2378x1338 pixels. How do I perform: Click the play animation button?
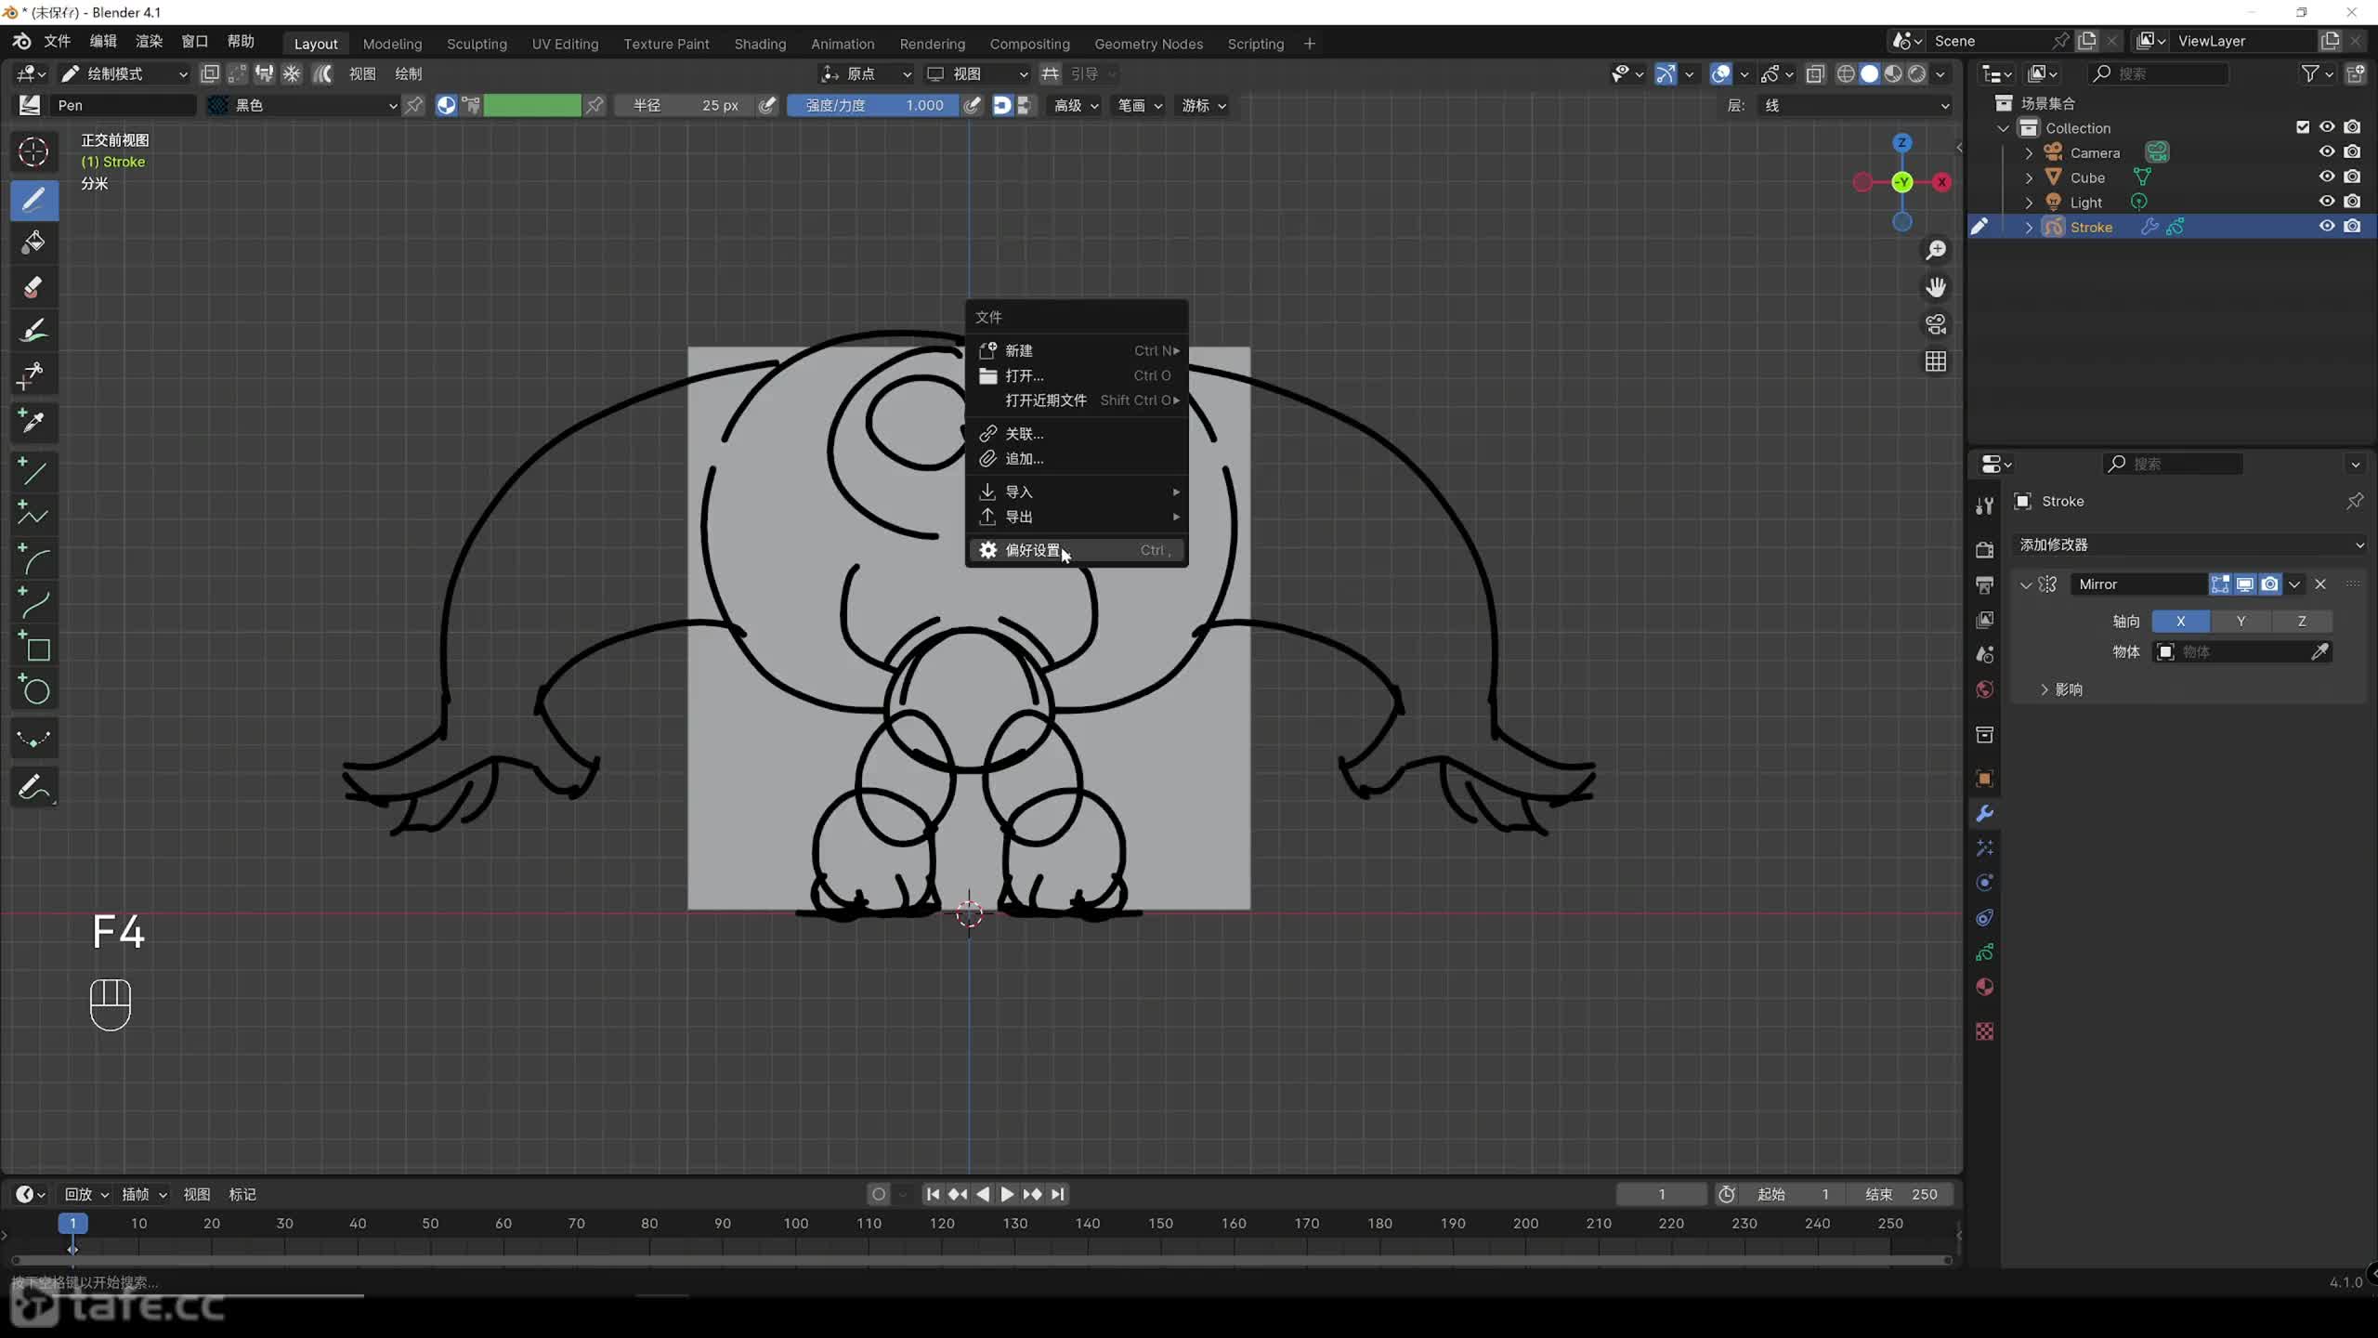pos(1007,1194)
